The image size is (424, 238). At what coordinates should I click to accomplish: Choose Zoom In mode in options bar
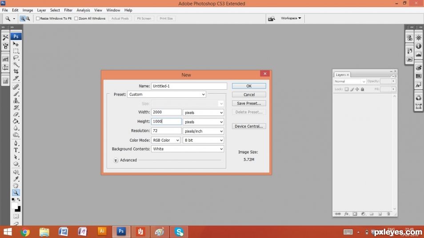22,18
